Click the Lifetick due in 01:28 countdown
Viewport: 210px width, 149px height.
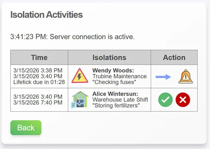[x=39, y=82]
